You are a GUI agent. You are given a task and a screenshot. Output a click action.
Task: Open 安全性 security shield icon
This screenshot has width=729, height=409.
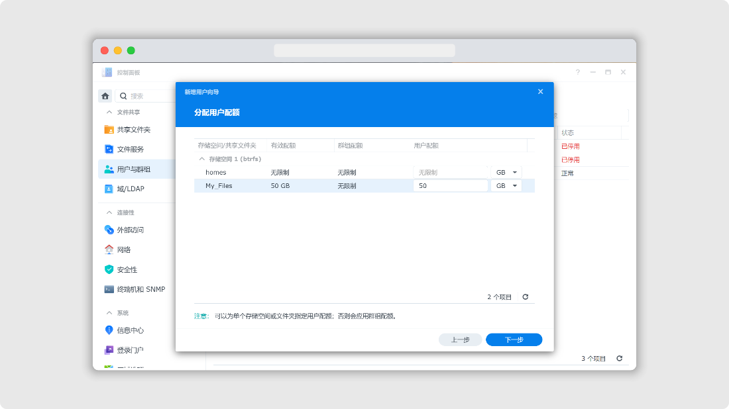tap(109, 270)
